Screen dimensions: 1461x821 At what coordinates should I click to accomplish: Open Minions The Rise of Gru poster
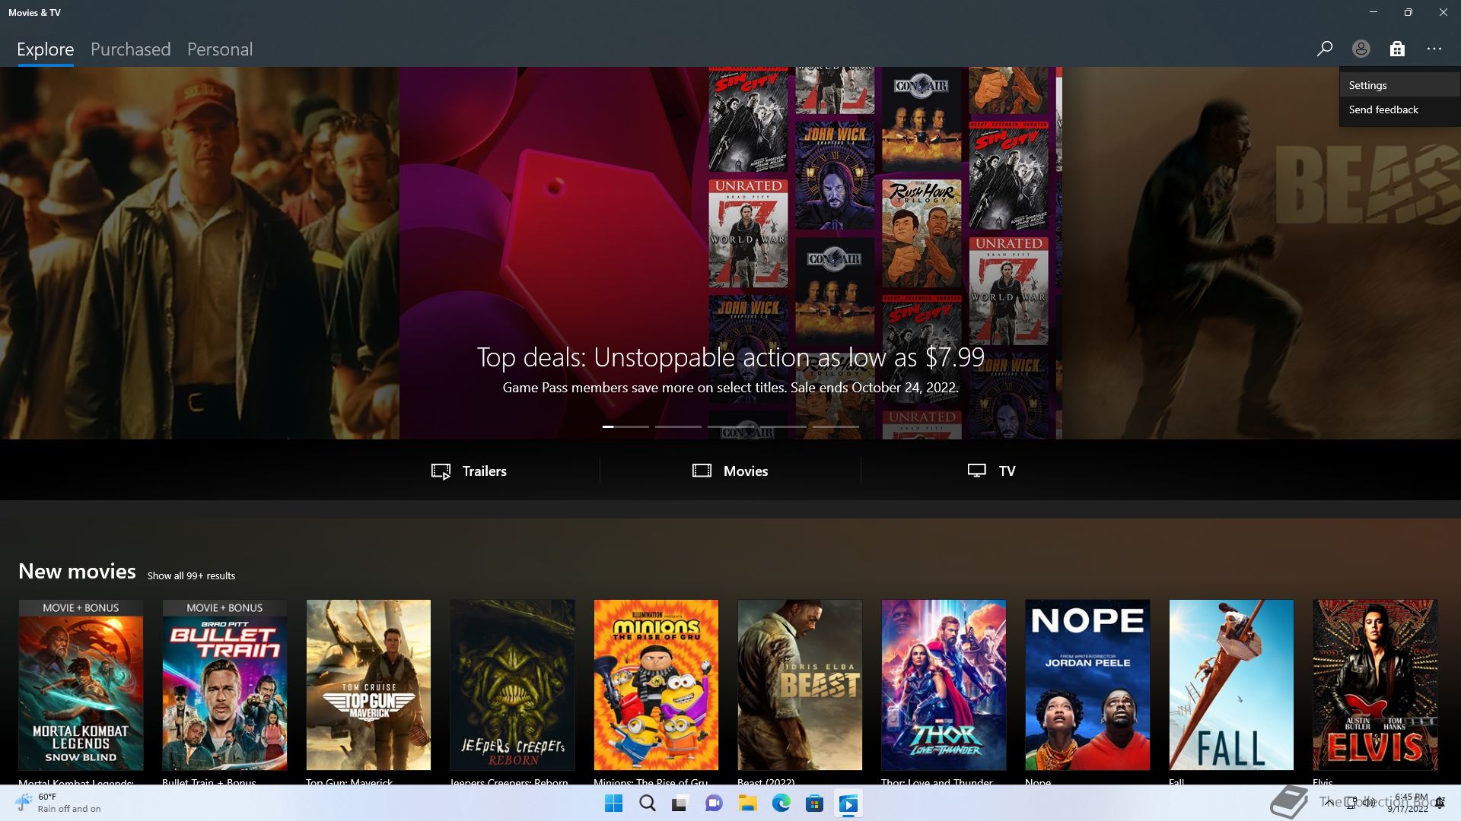click(656, 685)
